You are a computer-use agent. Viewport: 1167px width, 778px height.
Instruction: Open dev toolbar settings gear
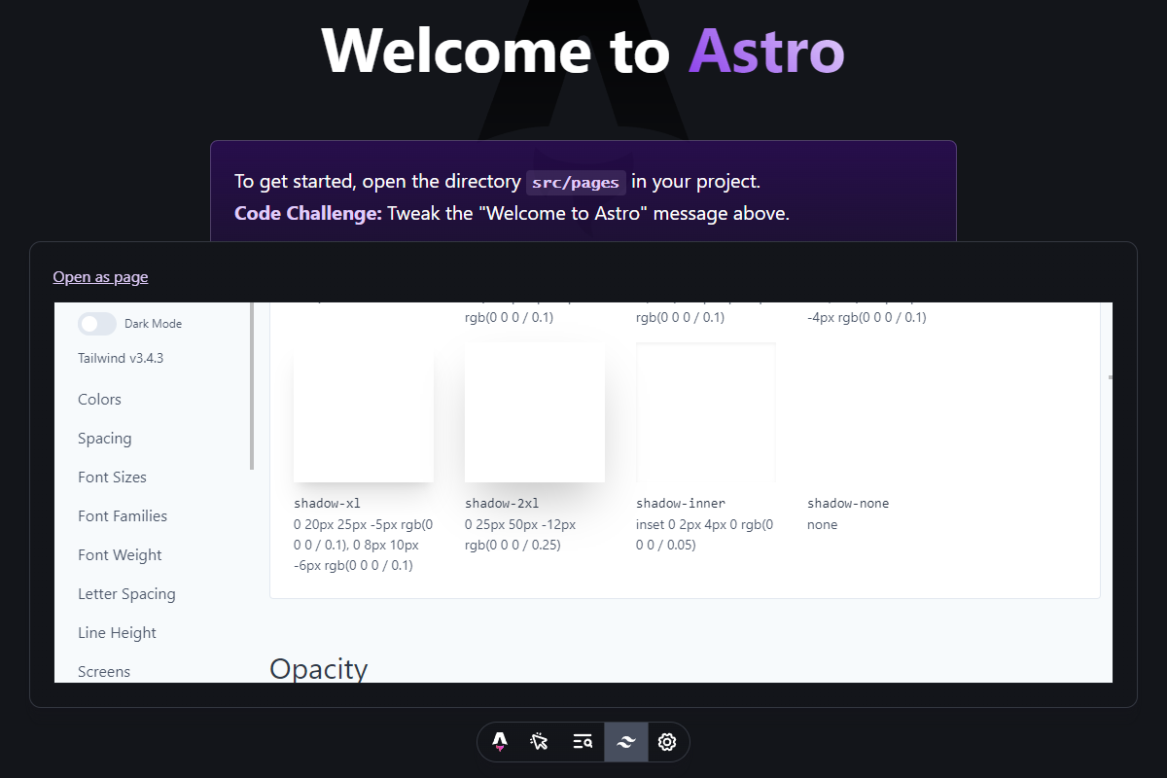[x=667, y=742]
